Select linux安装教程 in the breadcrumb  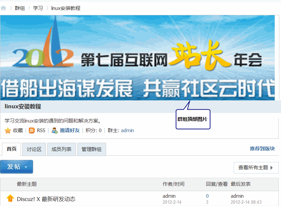66,8
